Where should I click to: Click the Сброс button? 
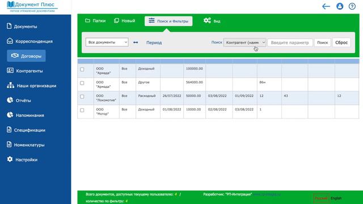341,42
